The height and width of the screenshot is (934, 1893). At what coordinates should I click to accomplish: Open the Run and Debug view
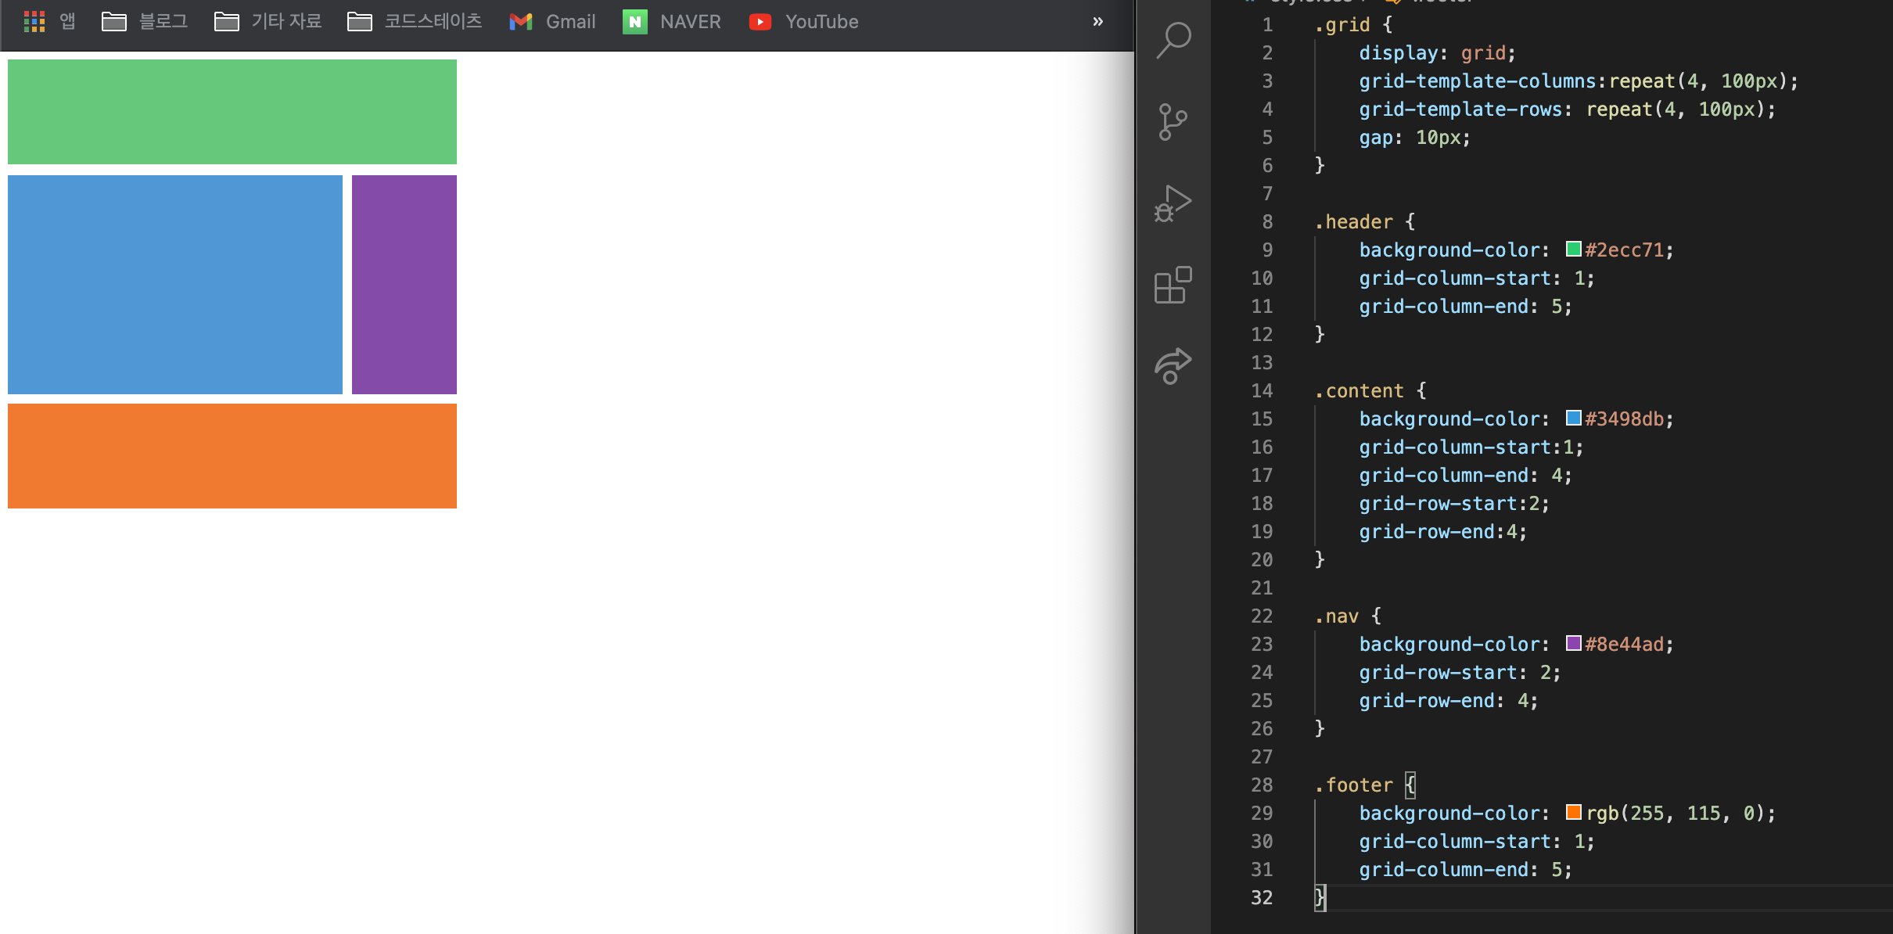pyautogui.click(x=1173, y=203)
